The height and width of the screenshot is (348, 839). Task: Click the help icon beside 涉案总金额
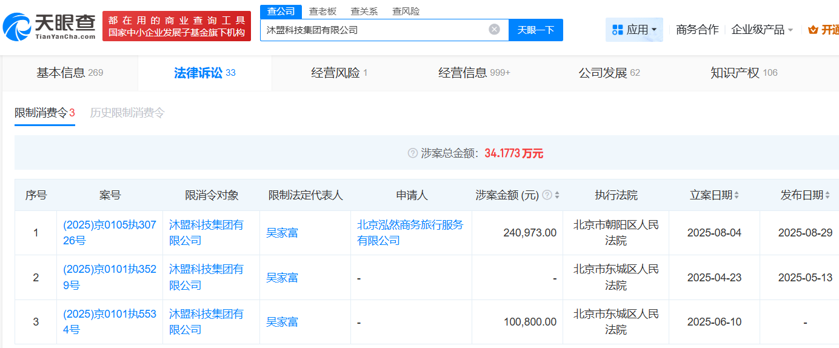413,153
